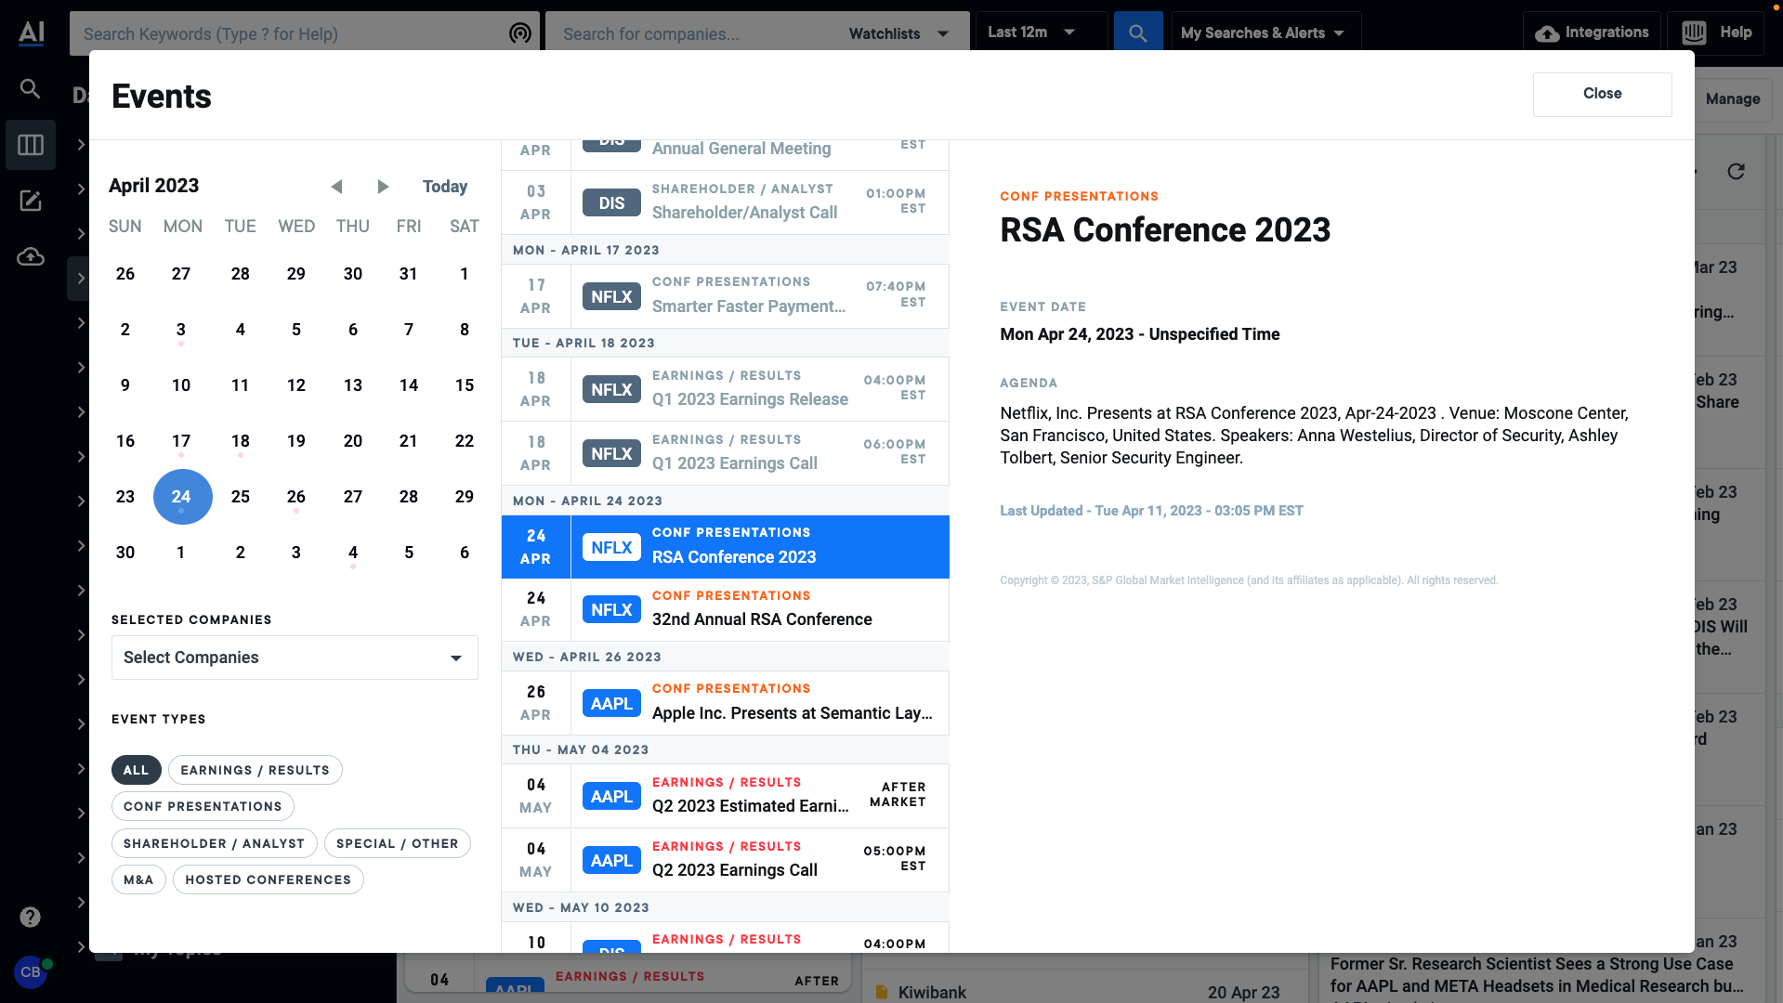Screen dimensions: 1783x1003
Task: Select the ALL event type filter
Action: tap(136, 770)
